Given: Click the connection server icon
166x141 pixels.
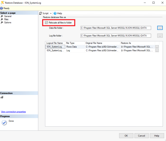Looking at the screenshot, I should pyautogui.click(x=2, y=97).
